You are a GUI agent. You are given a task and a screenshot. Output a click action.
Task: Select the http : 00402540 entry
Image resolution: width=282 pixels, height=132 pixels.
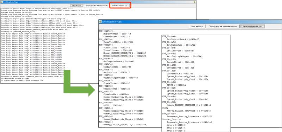176,128
